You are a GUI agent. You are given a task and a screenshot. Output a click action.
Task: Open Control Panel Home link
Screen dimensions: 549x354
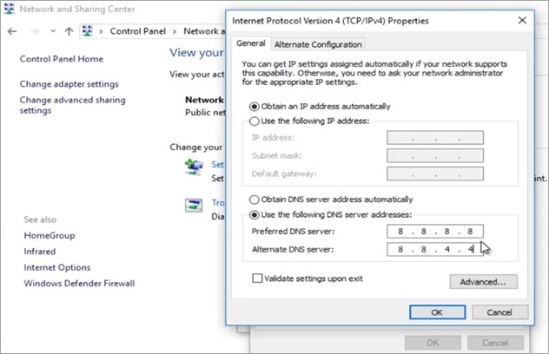(x=62, y=59)
